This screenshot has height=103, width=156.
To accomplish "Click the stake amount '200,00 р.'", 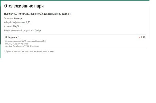I will [x=17, y=27].
